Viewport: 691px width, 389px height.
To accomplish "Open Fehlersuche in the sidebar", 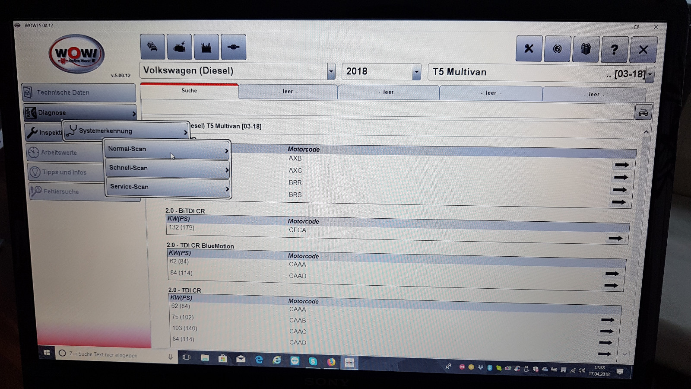I will tap(67, 191).
